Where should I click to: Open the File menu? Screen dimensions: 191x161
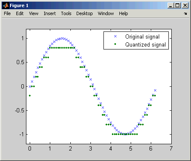7,13
